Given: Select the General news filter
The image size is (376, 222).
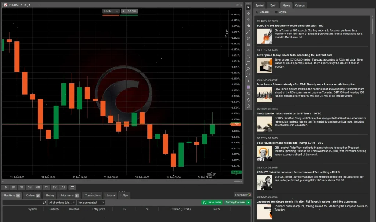Looking at the screenshot, I should pos(263,12).
